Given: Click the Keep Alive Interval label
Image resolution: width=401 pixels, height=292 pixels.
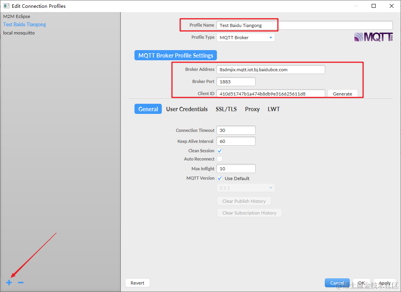Looking at the screenshot, I should pos(195,141).
